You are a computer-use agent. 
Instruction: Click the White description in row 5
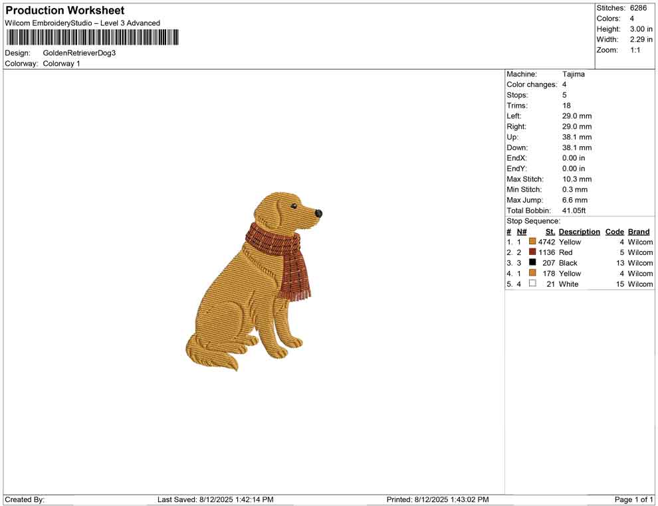click(569, 284)
